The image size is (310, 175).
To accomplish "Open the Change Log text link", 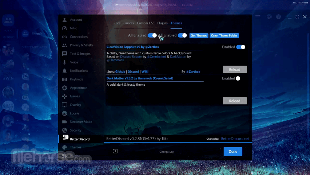I will pos(167,152).
